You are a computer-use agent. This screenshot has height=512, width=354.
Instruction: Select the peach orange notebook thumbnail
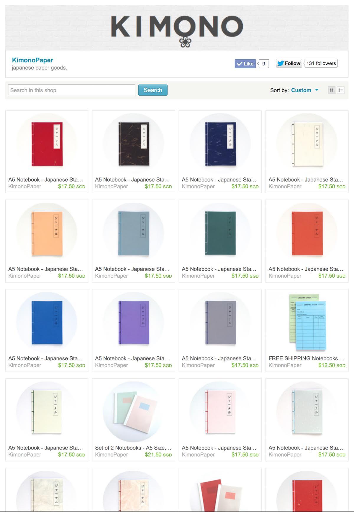pyautogui.click(x=47, y=233)
